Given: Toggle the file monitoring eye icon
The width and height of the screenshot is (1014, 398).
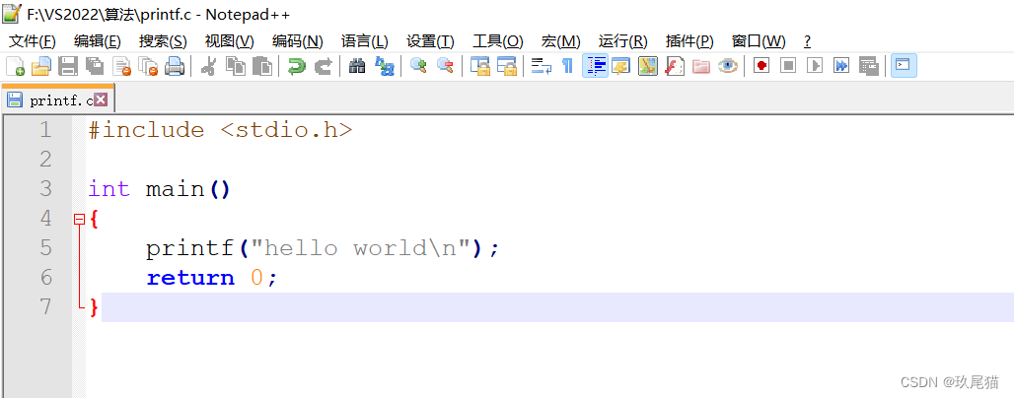Looking at the screenshot, I should (x=728, y=66).
